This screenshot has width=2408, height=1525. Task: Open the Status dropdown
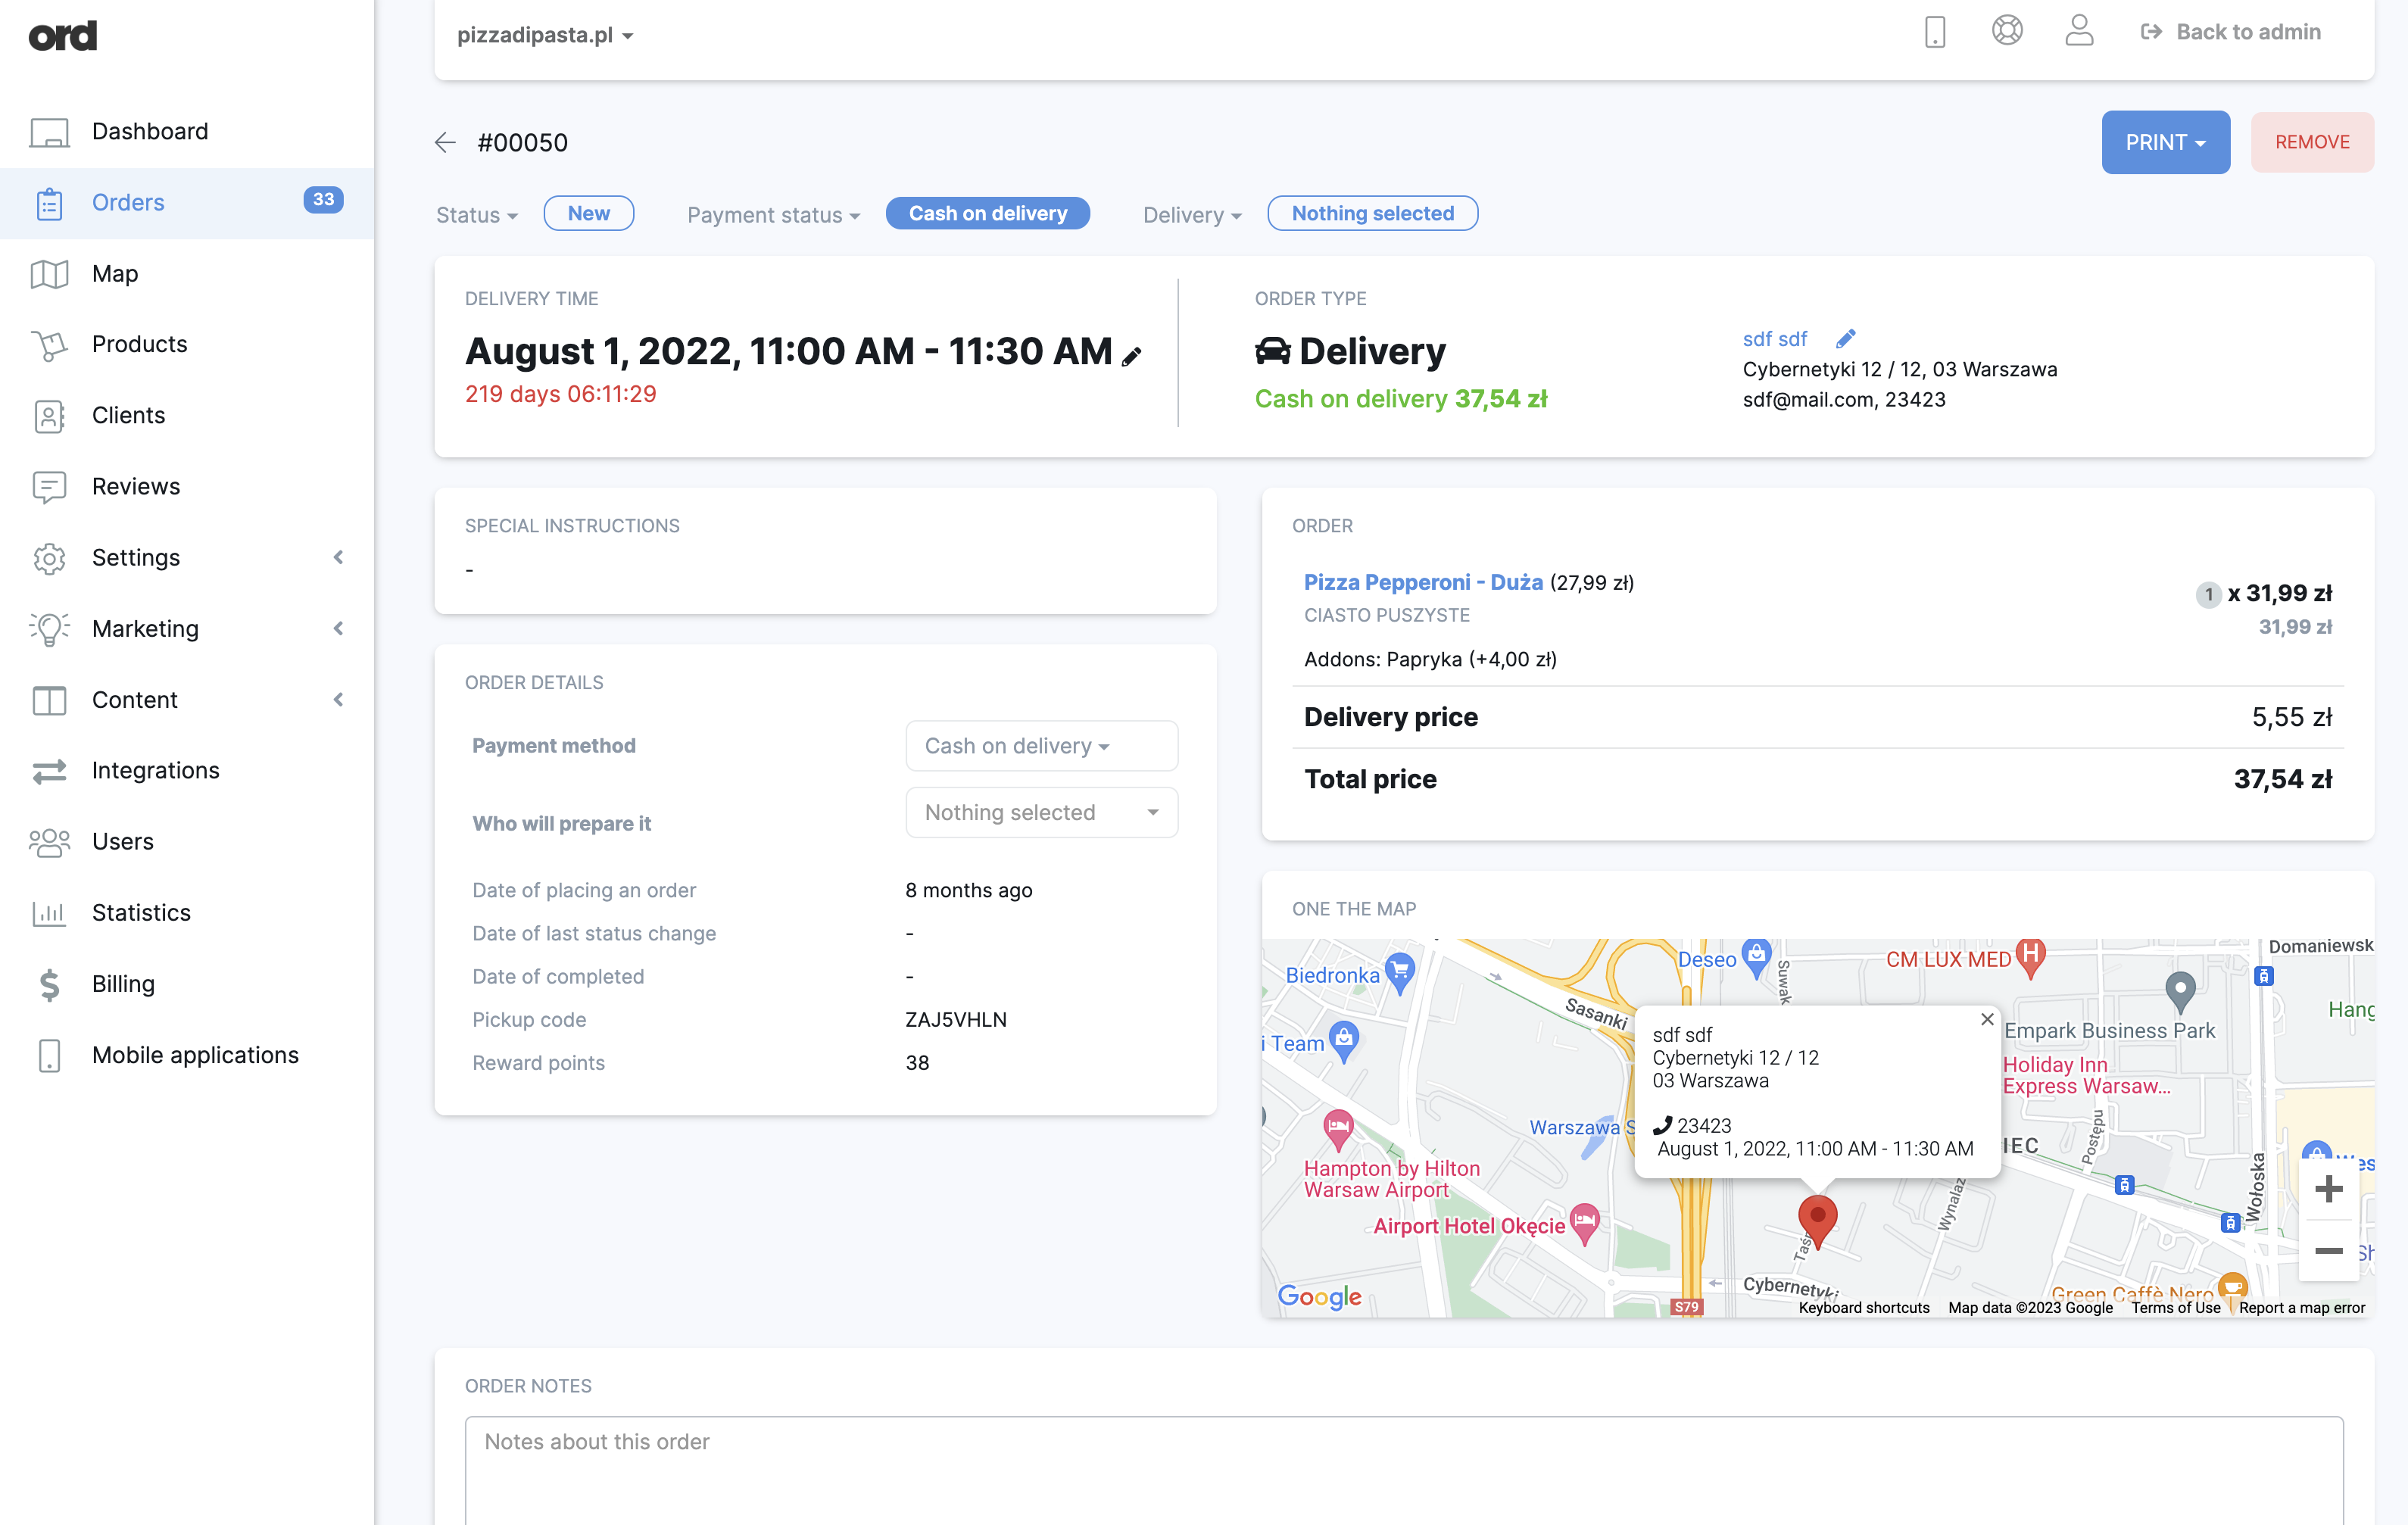click(x=477, y=215)
